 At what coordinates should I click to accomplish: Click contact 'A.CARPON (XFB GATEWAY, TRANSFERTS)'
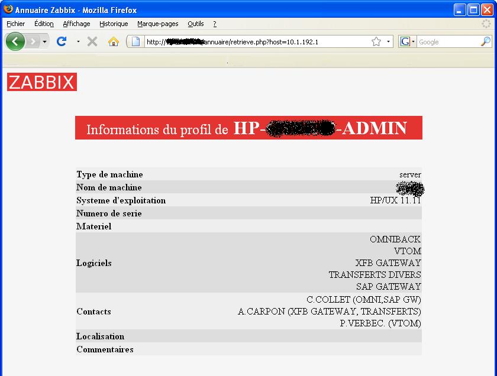point(330,312)
